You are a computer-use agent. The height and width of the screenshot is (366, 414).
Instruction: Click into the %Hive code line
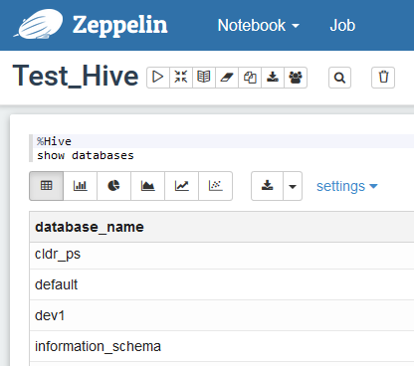click(x=222, y=141)
